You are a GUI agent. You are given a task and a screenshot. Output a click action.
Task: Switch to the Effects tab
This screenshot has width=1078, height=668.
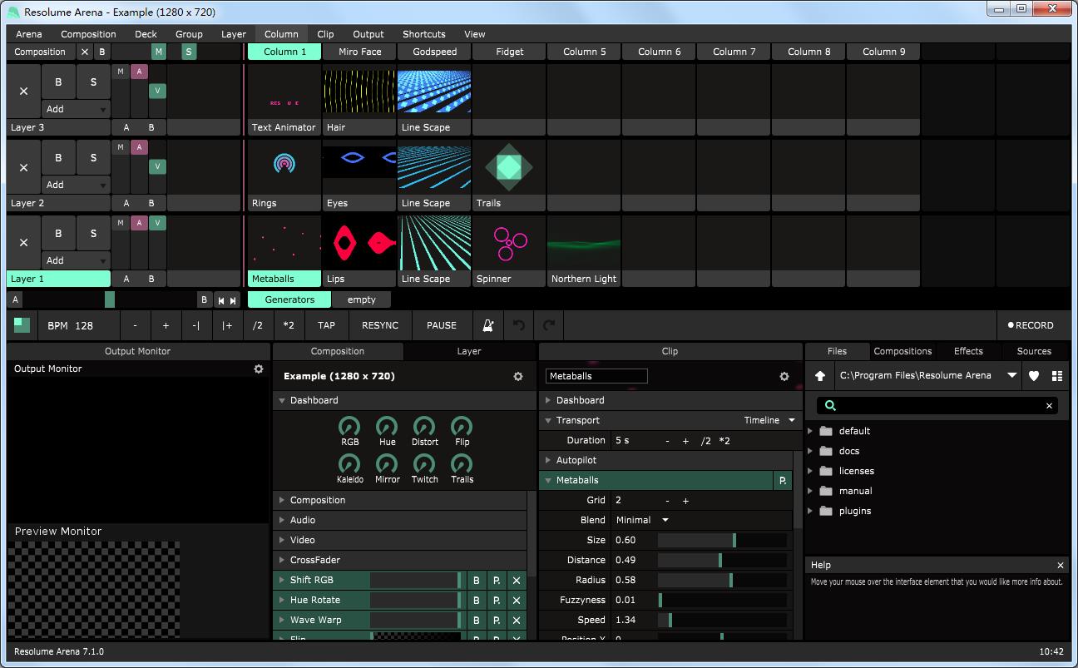point(968,351)
